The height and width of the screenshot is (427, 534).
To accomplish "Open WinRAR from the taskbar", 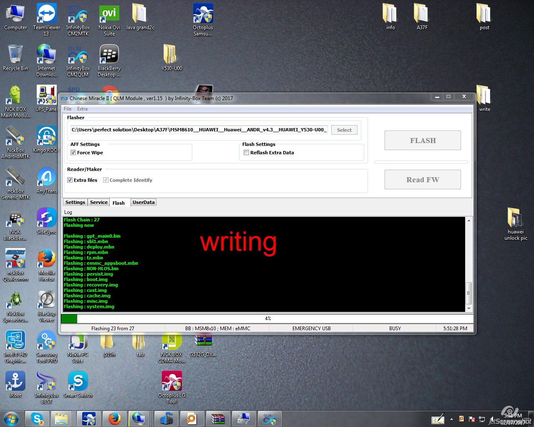I will [218, 419].
